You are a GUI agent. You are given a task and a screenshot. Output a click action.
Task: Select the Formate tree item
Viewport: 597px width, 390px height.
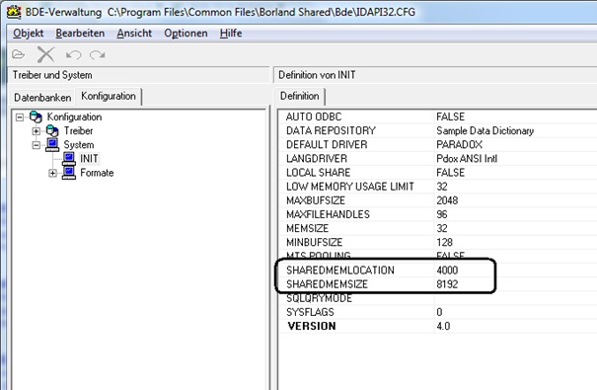click(x=97, y=173)
